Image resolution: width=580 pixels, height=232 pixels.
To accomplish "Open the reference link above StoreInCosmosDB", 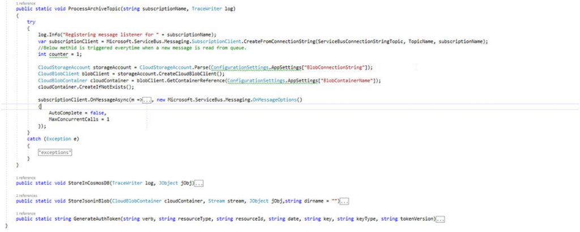I will [x=24, y=178].
